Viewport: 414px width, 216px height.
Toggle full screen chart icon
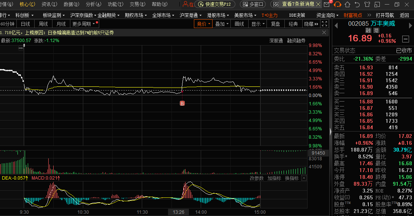point(325,24)
